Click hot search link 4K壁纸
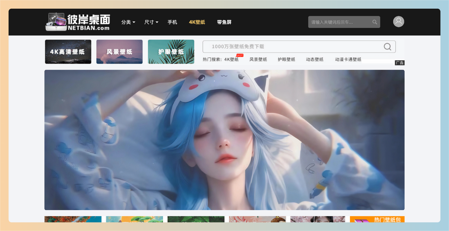 coord(231,59)
